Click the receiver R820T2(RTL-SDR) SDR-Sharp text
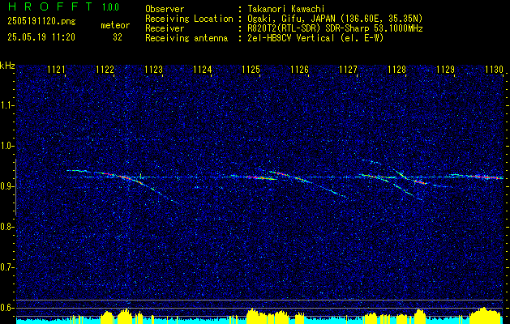 [x=336, y=28]
